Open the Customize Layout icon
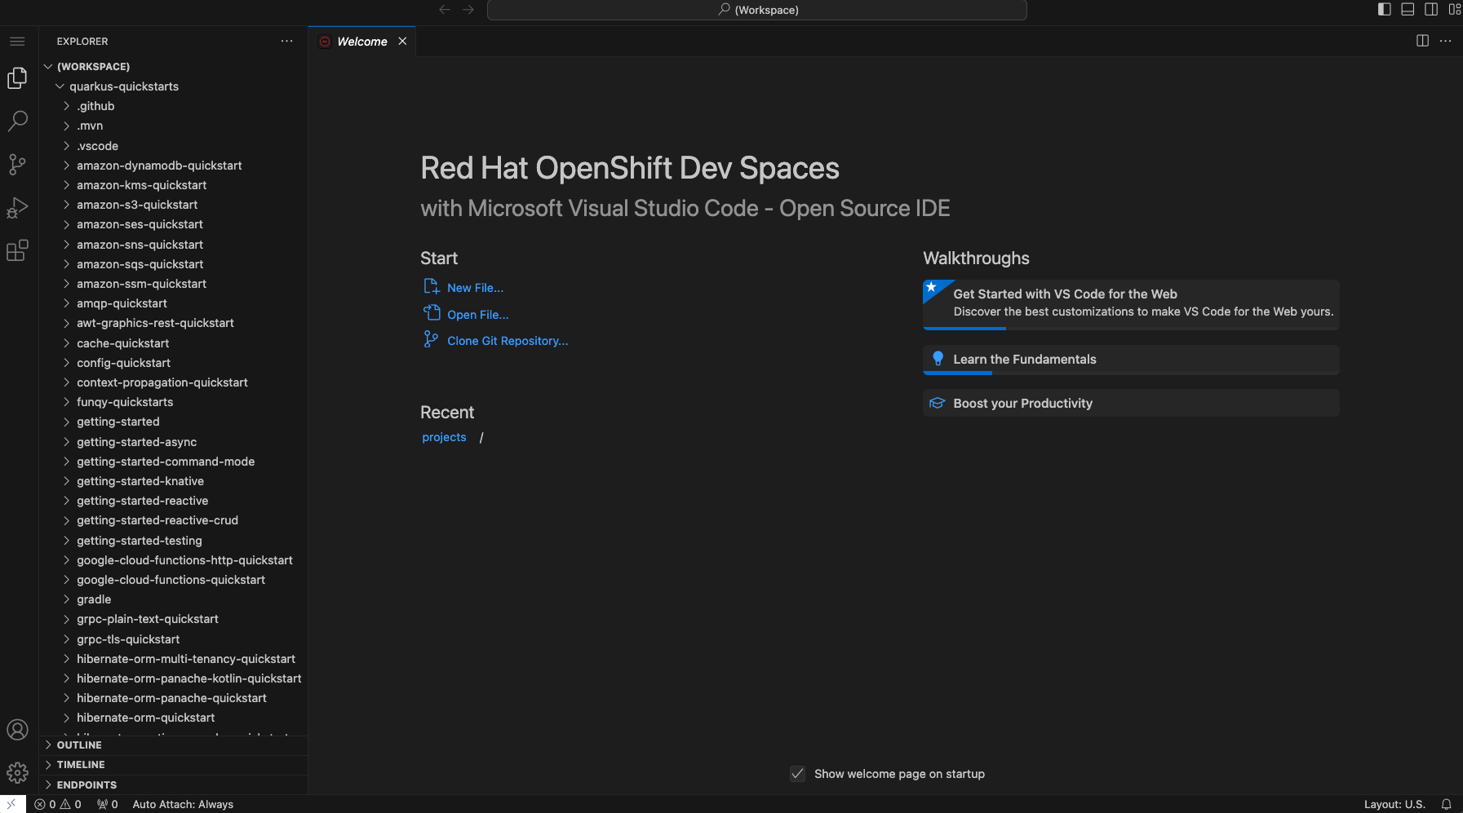 [x=1454, y=9]
